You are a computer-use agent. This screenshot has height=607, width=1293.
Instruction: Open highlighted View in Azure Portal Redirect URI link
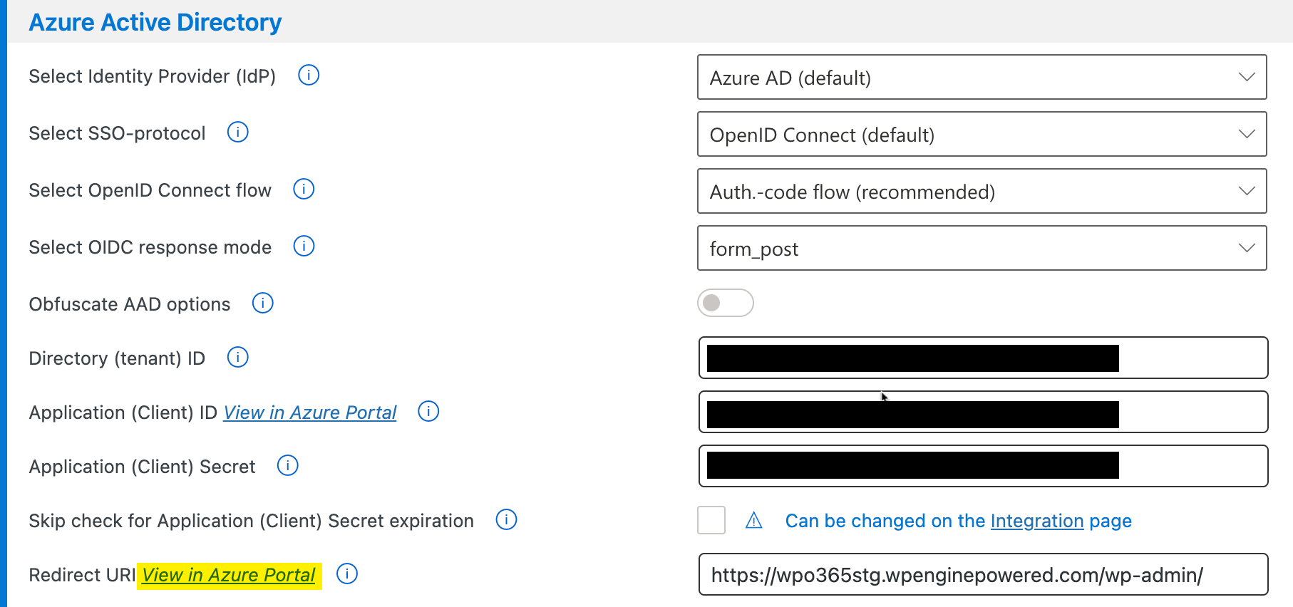point(229,575)
